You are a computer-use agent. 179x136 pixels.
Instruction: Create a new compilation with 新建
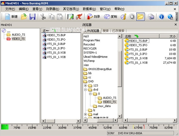pos(11,17)
